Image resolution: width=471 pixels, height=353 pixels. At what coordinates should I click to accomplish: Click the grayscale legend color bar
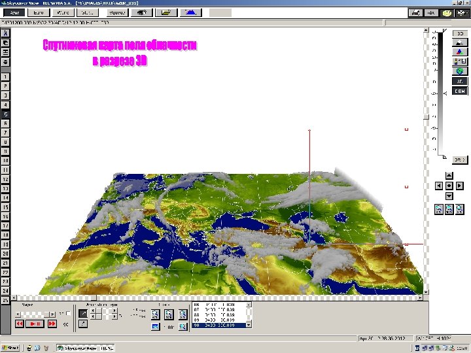pyautogui.click(x=440, y=93)
